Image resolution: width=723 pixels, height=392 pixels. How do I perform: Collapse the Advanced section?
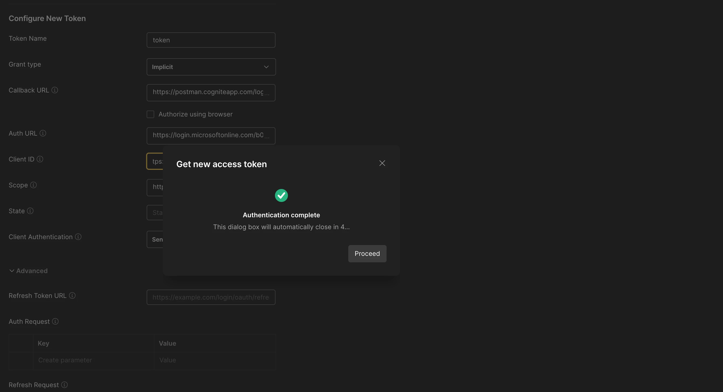(28, 271)
